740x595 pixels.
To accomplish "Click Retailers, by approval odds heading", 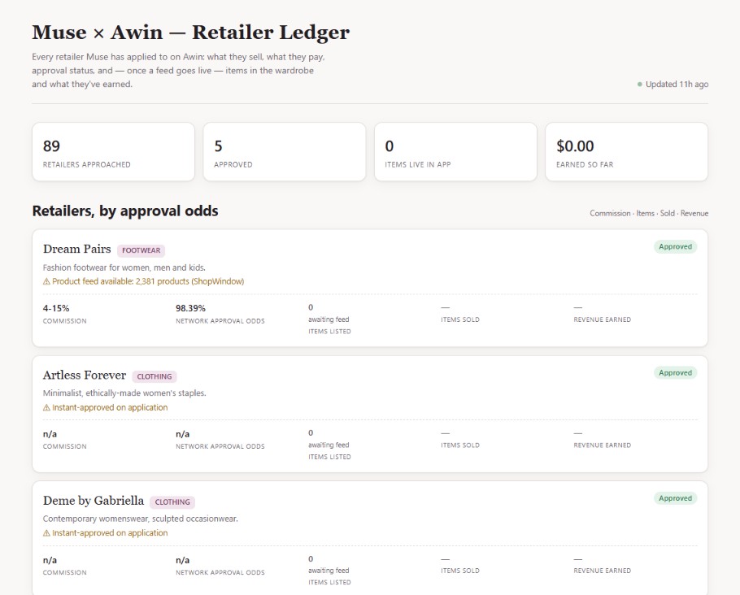I will click(x=125, y=211).
